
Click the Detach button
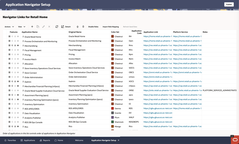(x=66, y=27)
